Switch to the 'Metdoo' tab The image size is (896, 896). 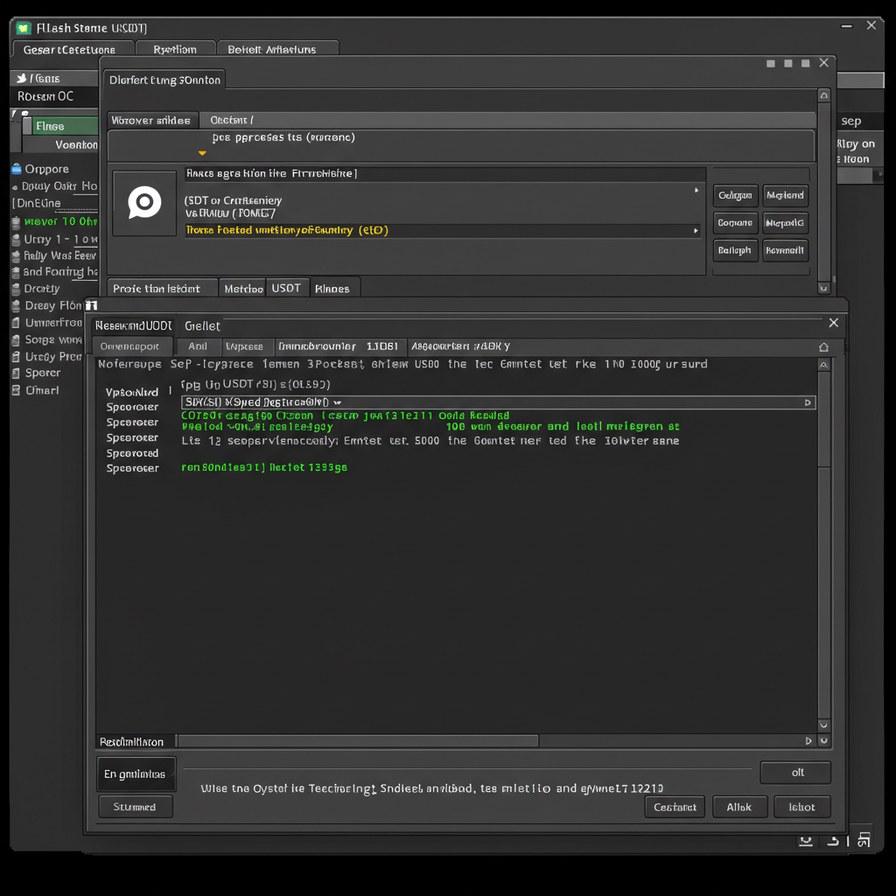click(243, 289)
